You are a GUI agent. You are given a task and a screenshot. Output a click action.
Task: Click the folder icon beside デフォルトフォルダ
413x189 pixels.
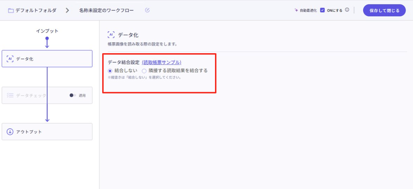point(11,11)
